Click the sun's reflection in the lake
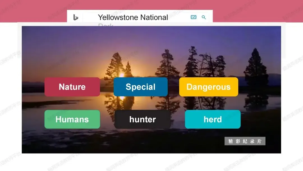 pyautogui.click(x=122, y=98)
